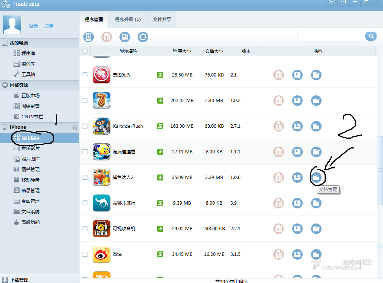Click the 登录 login link

tap(34, 26)
